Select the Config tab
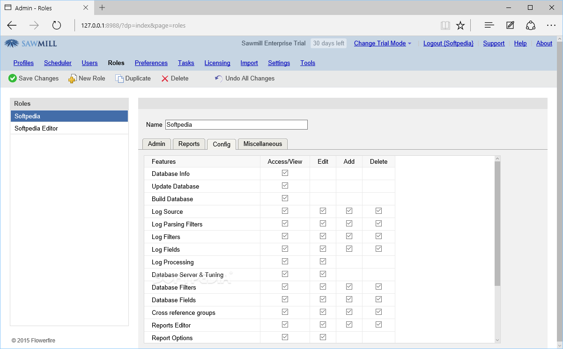 [x=222, y=144]
